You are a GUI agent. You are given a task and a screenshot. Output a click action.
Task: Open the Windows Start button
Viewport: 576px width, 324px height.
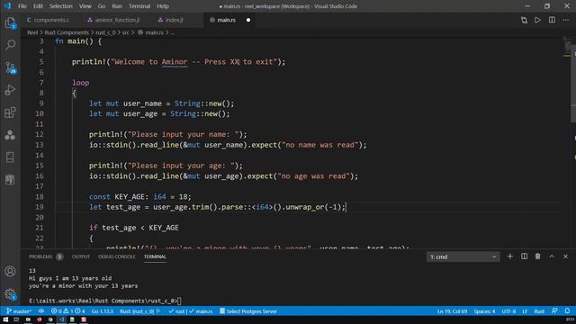pos(5,320)
